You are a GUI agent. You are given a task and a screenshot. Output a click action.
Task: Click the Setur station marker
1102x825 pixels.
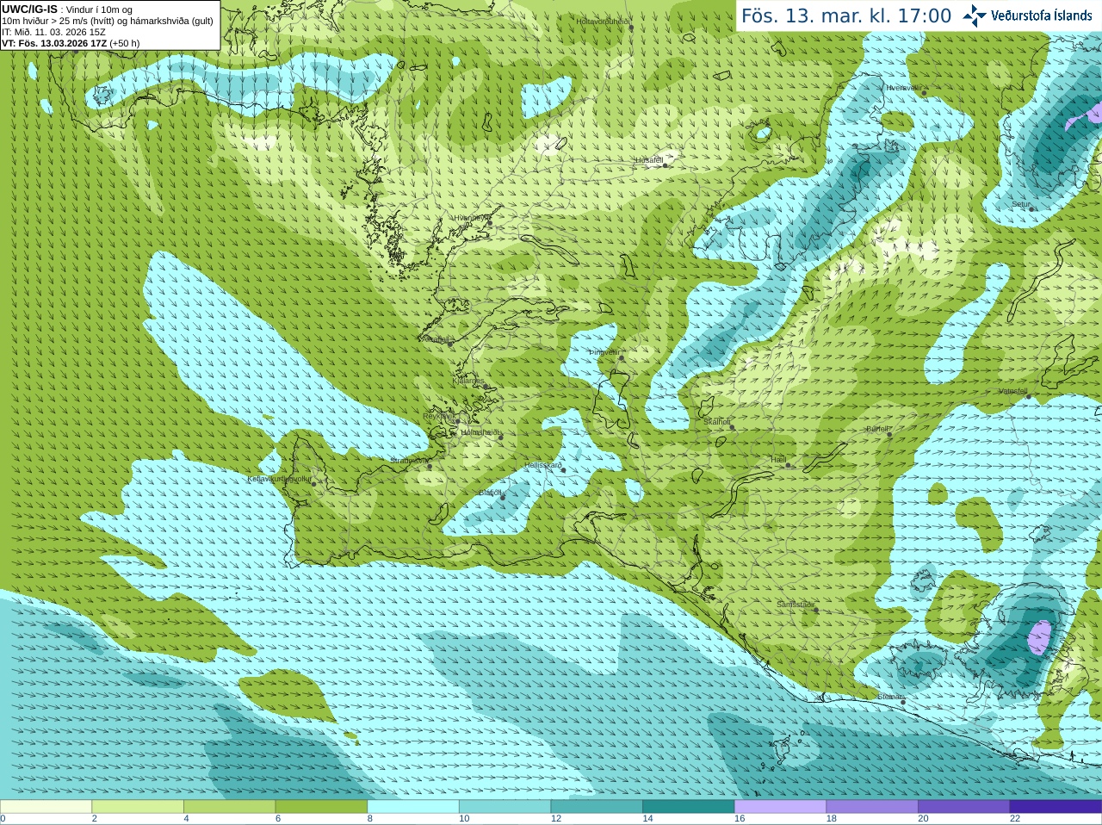click(1031, 209)
